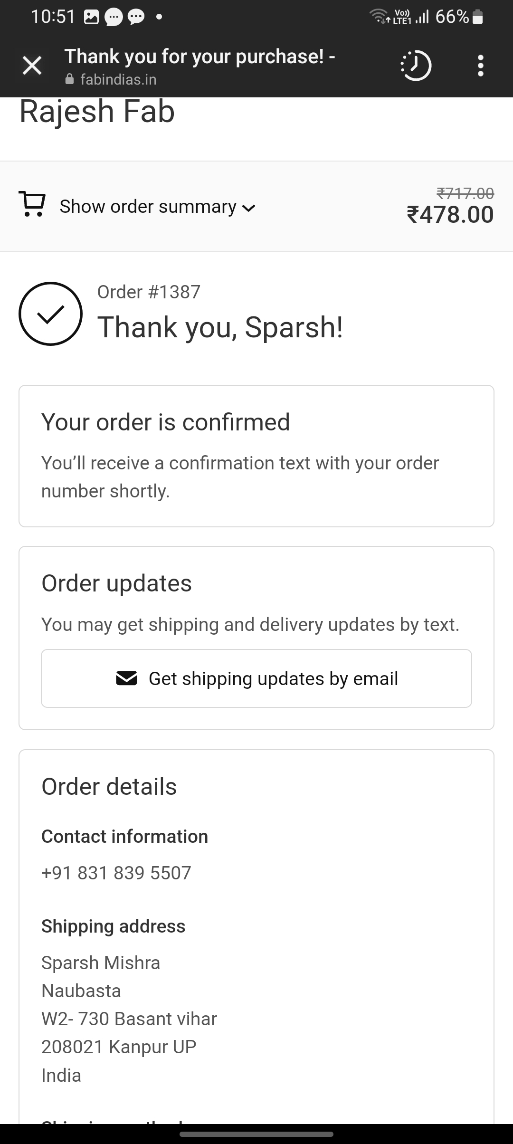Tap the battery status icon
The height and width of the screenshot is (1144, 513).
click(x=478, y=18)
